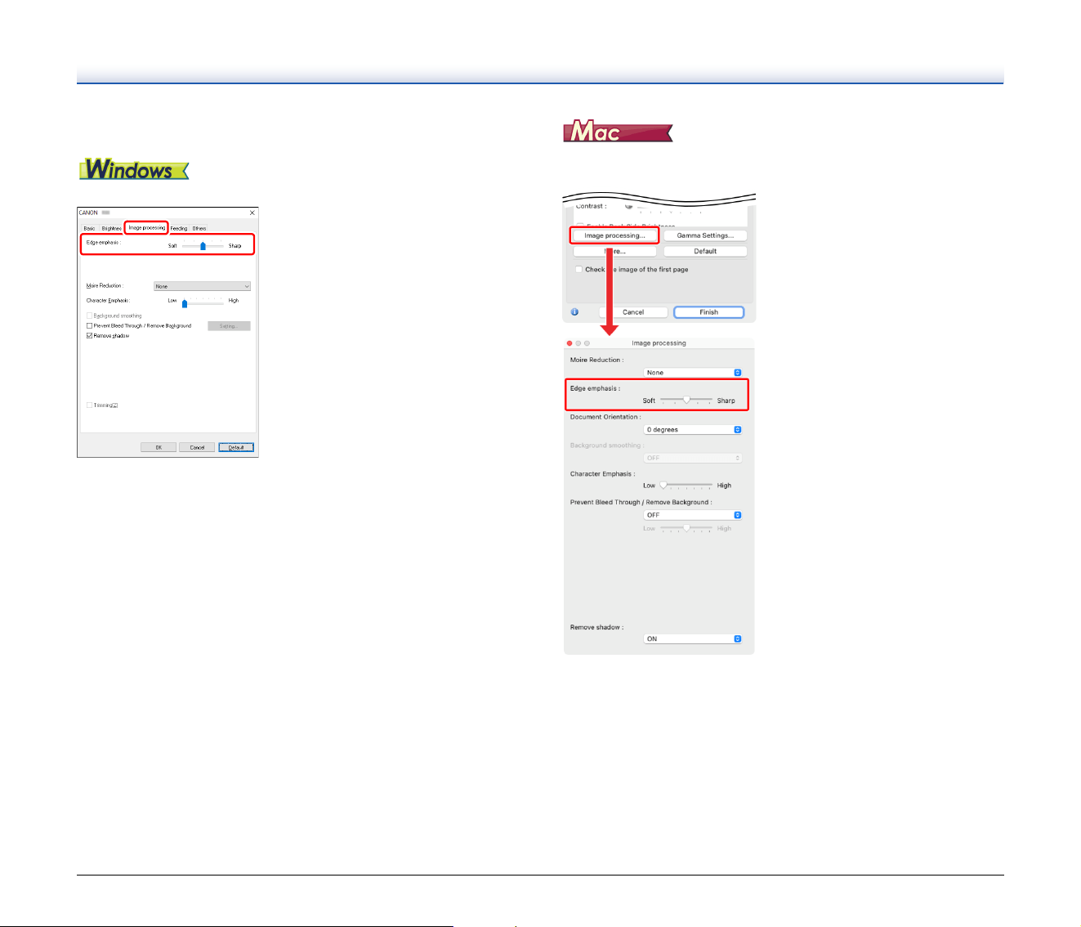
Task: Click the Windows Edge emphasis slider handle
Action: point(203,245)
